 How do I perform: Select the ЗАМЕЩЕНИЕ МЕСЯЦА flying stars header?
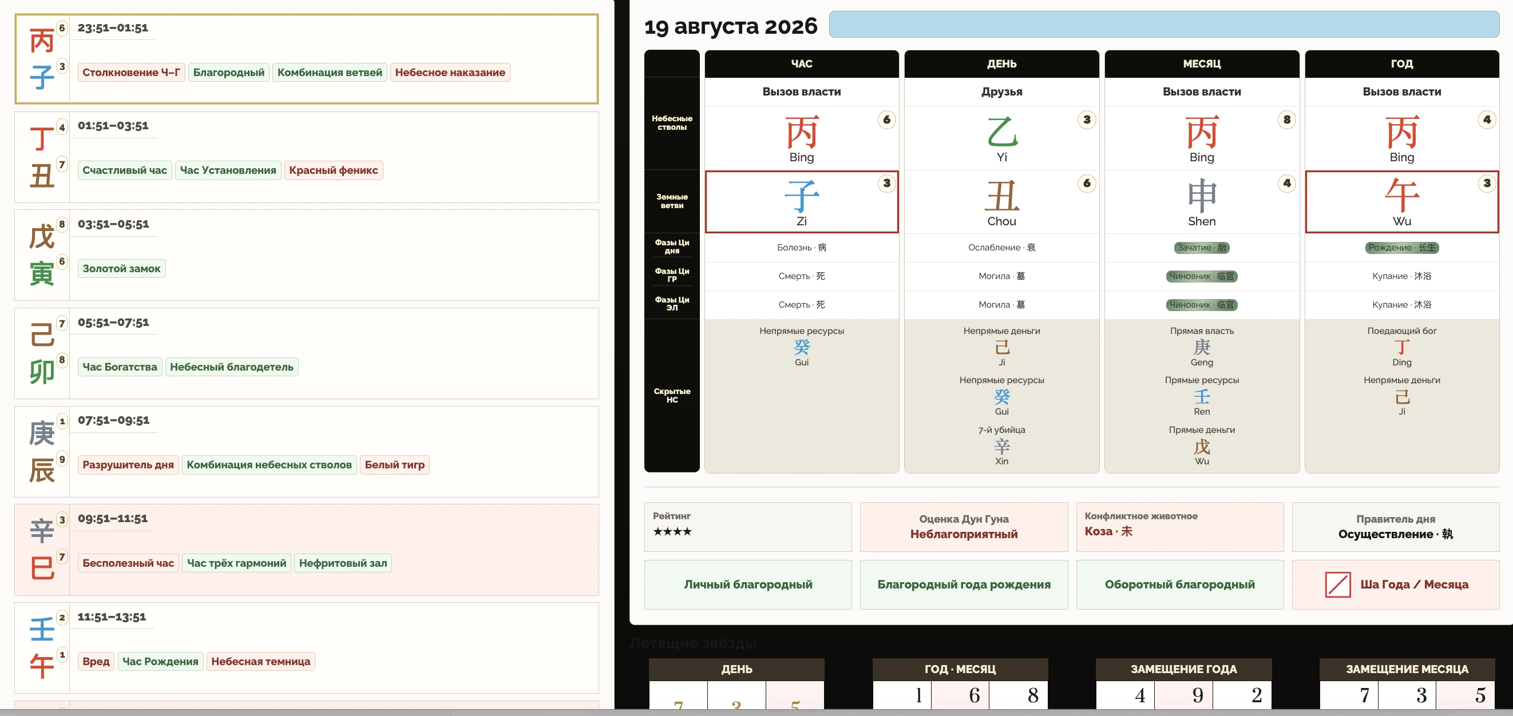click(x=1407, y=669)
